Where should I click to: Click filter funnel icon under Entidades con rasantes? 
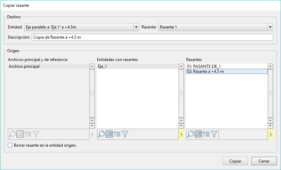coord(125,134)
